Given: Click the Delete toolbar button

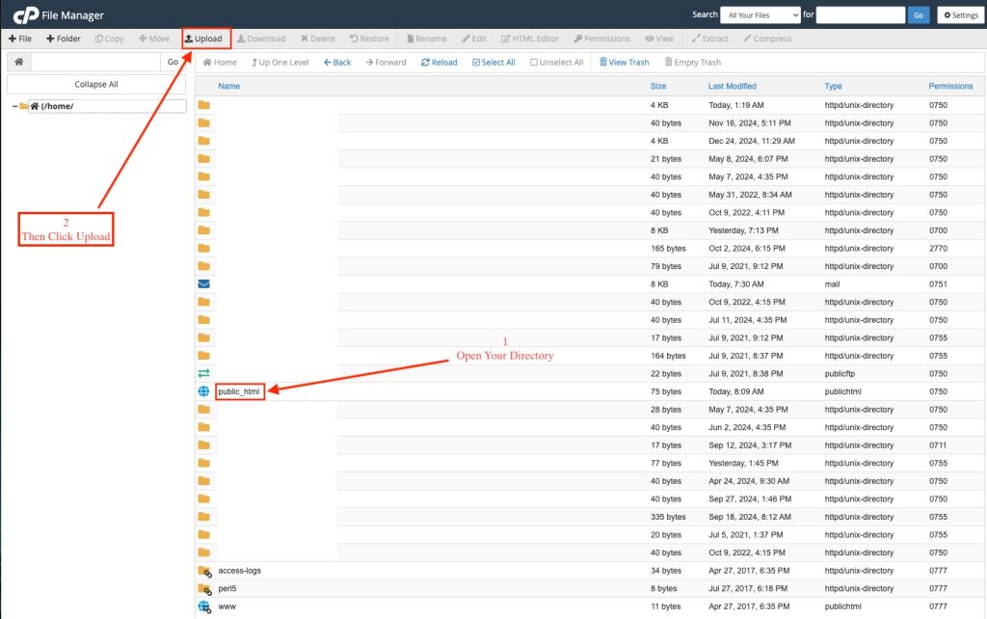Looking at the screenshot, I should click(318, 39).
